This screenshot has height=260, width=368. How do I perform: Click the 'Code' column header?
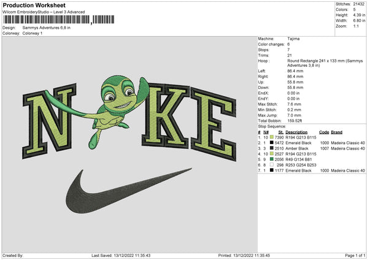pyautogui.click(x=324, y=132)
